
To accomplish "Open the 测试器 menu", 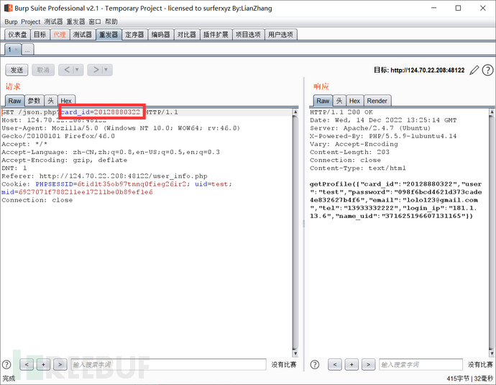I will coord(53,22).
